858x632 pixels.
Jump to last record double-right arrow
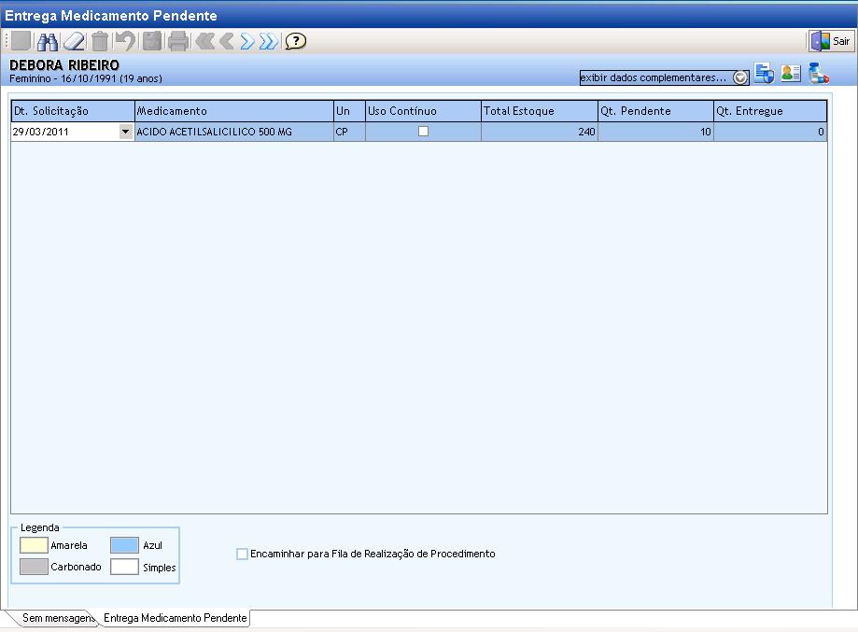269,41
